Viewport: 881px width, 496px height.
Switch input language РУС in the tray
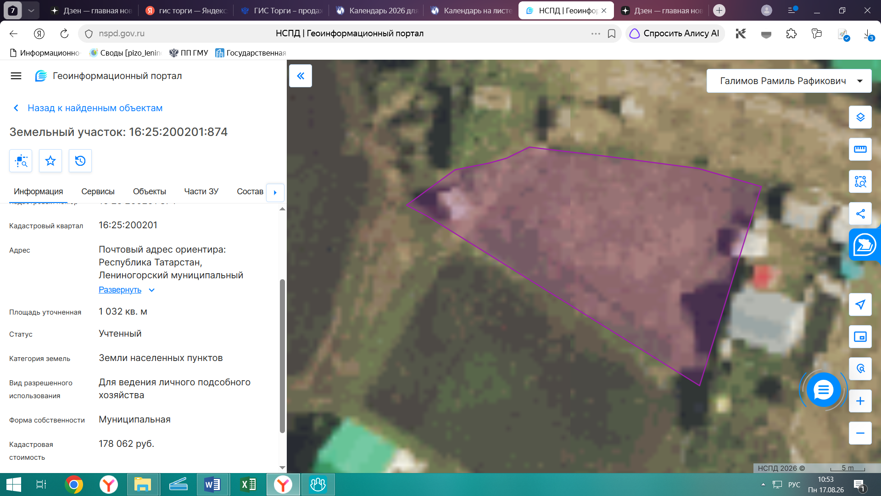[794, 485]
